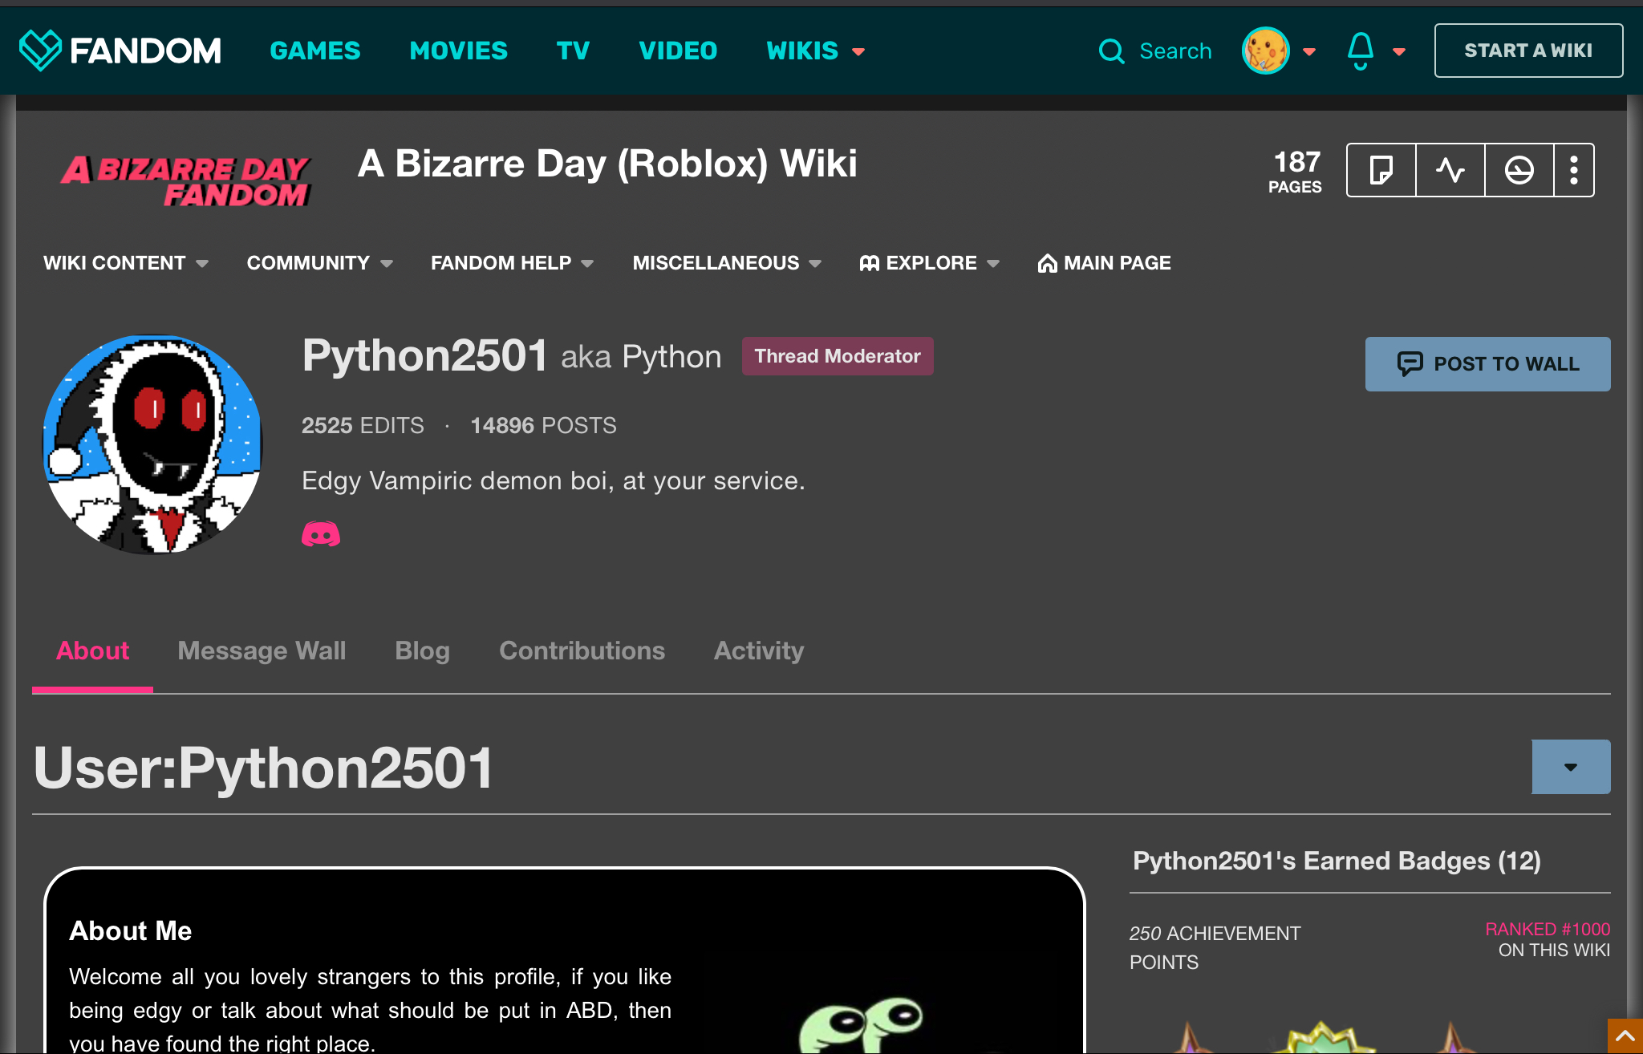Expand the page edit dropdown button
Screen dimensions: 1643x1054
1571,767
